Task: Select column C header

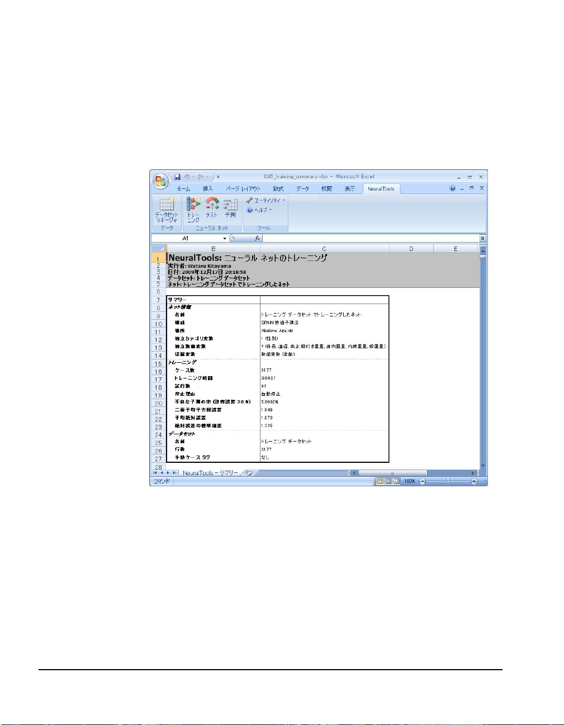Action: pos(324,248)
